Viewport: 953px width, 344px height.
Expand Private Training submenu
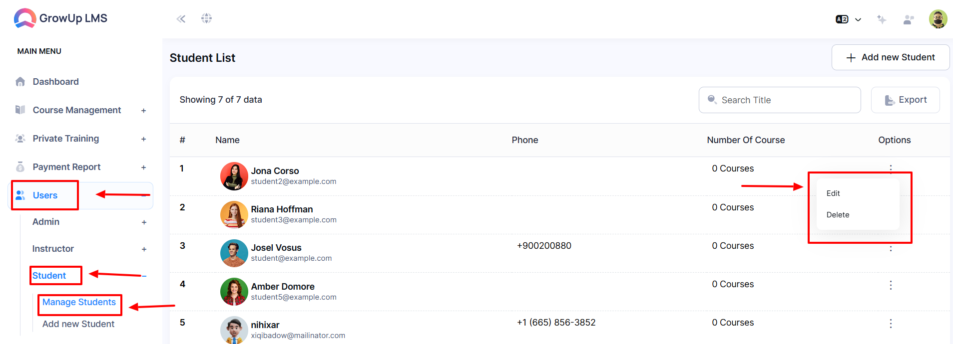143,139
